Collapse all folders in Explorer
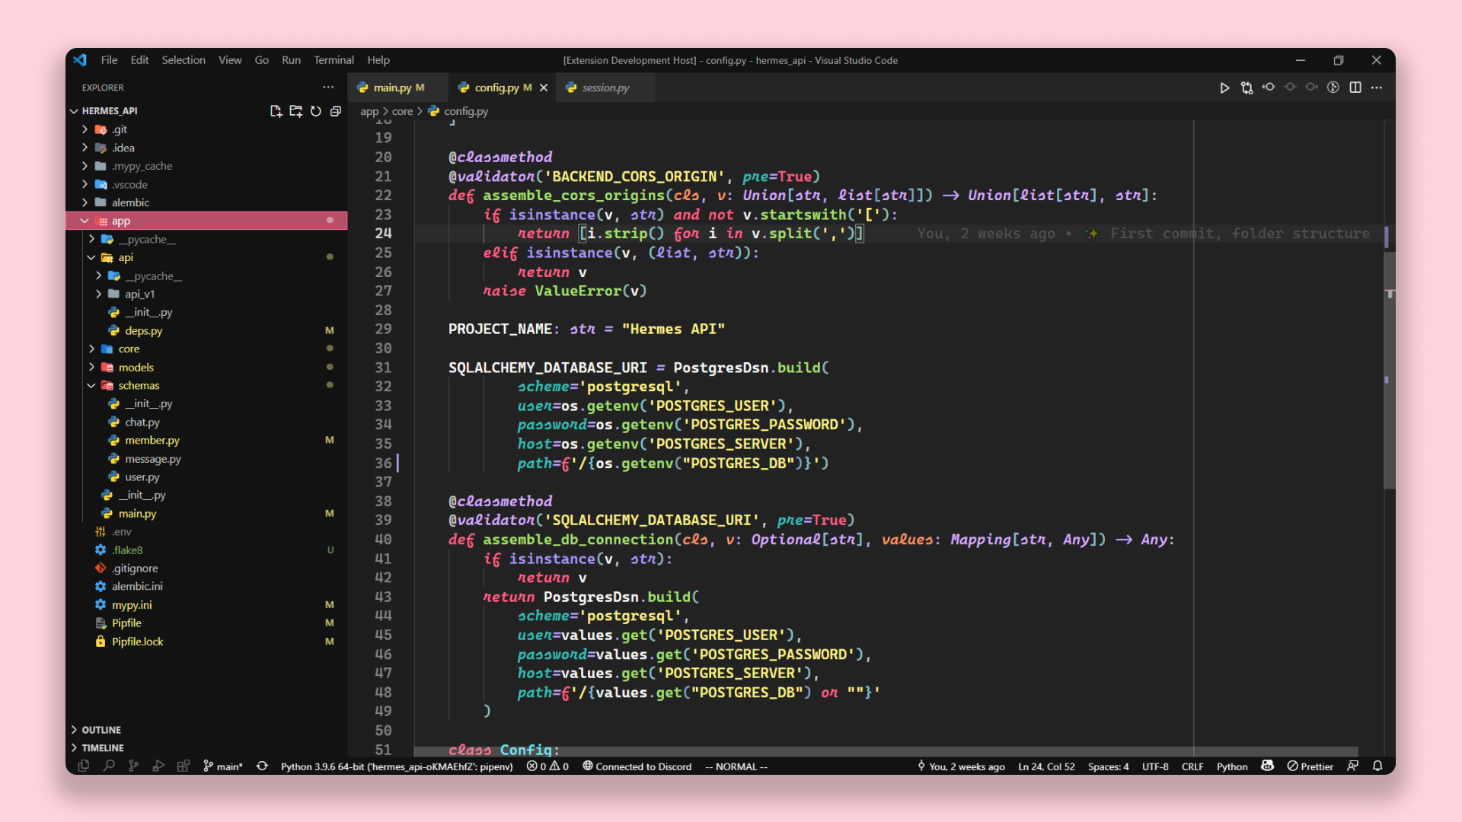The width and height of the screenshot is (1462, 822). [x=336, y=111]
